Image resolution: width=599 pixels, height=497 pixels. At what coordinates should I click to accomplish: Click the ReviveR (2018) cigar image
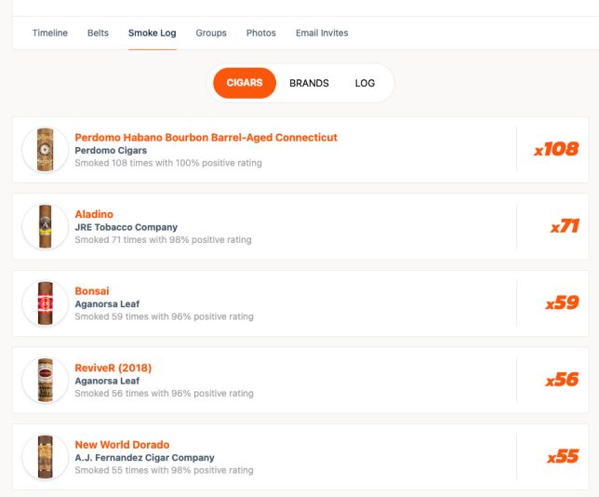(45, 380)
